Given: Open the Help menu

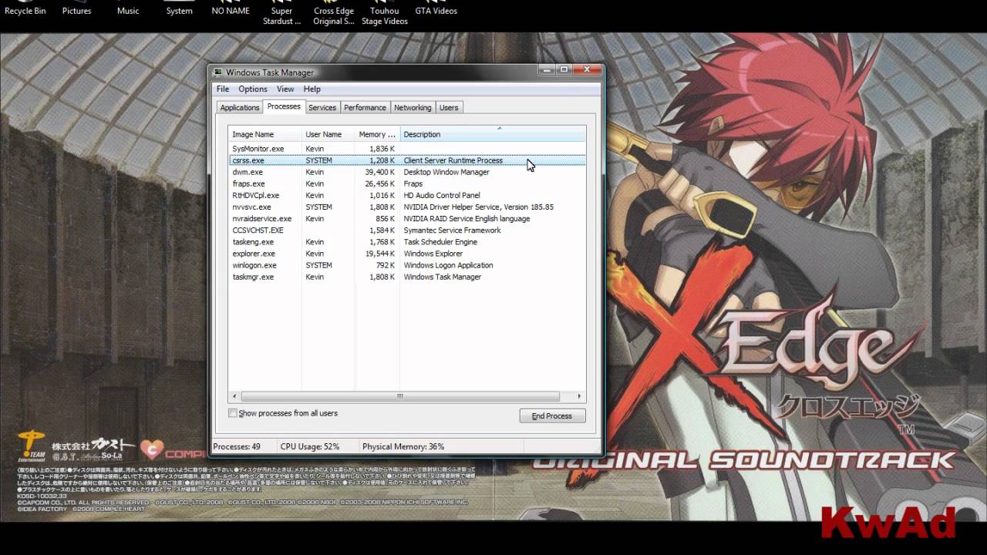Looking at the screenshot, I should (312, 89).
